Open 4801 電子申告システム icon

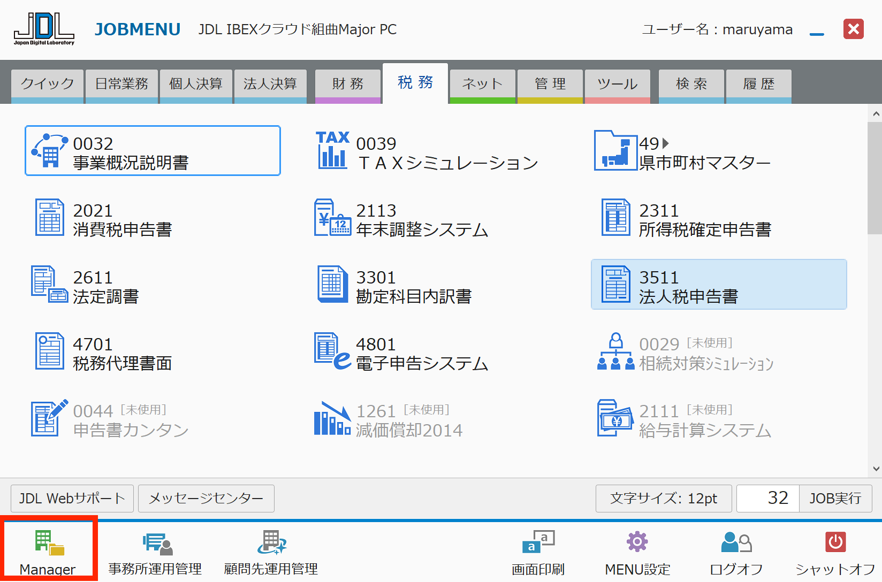click(332, 351)
